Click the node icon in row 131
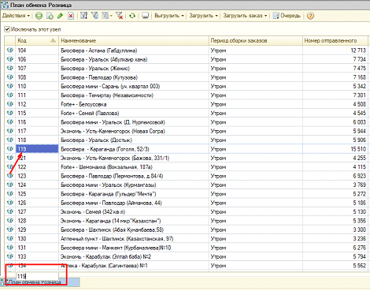The image size is (370, 291). tap(10, 248)
